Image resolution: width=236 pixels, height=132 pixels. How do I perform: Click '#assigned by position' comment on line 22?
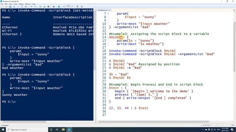click(x=159, y=64)
